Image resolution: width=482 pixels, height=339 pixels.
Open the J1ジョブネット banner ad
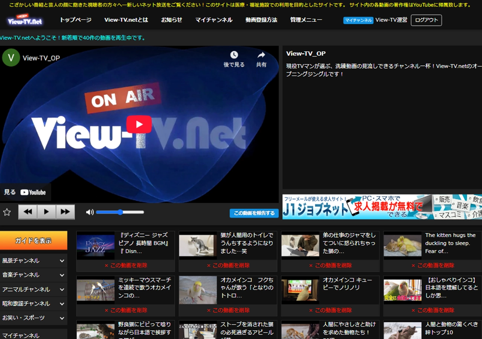[382, 207]
